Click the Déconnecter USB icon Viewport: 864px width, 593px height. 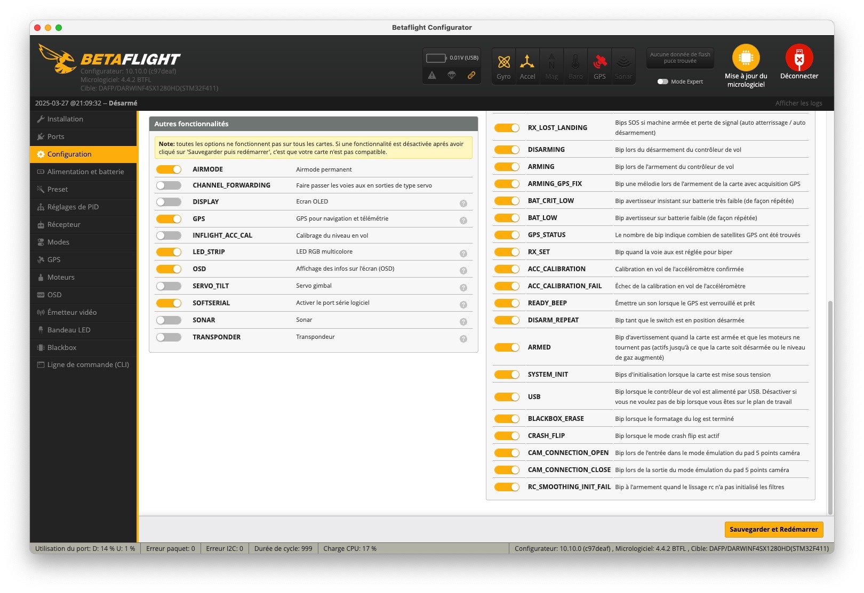tap(799, 58)
